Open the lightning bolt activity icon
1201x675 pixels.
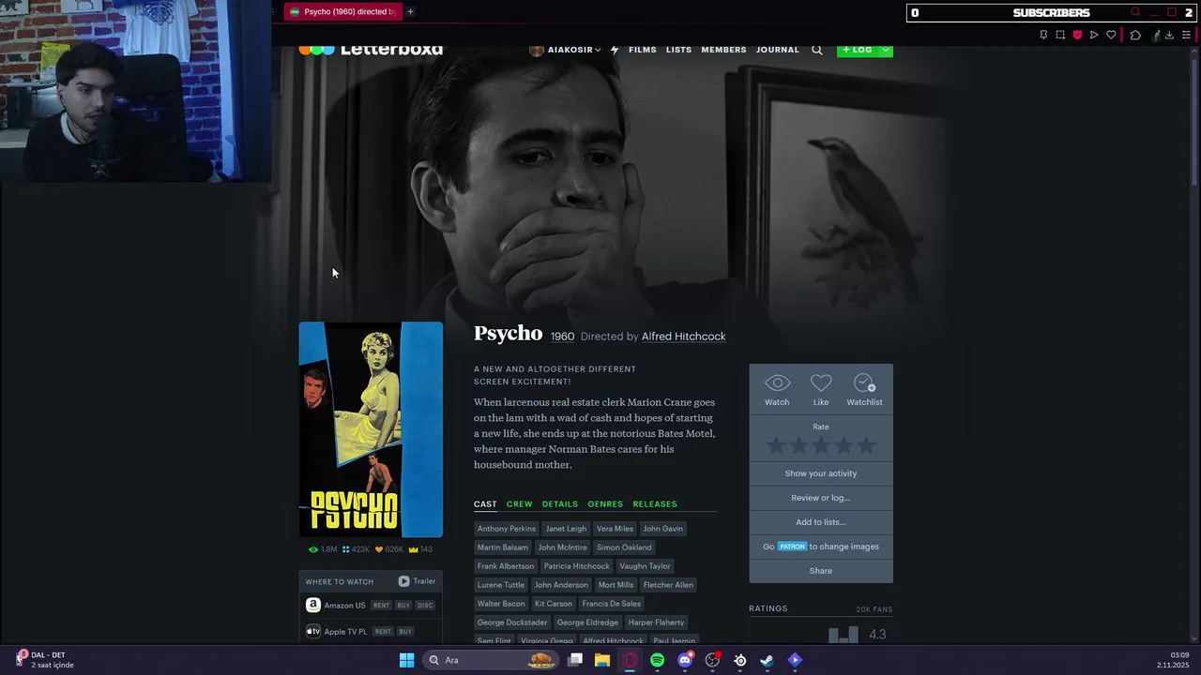pos(615,50)
